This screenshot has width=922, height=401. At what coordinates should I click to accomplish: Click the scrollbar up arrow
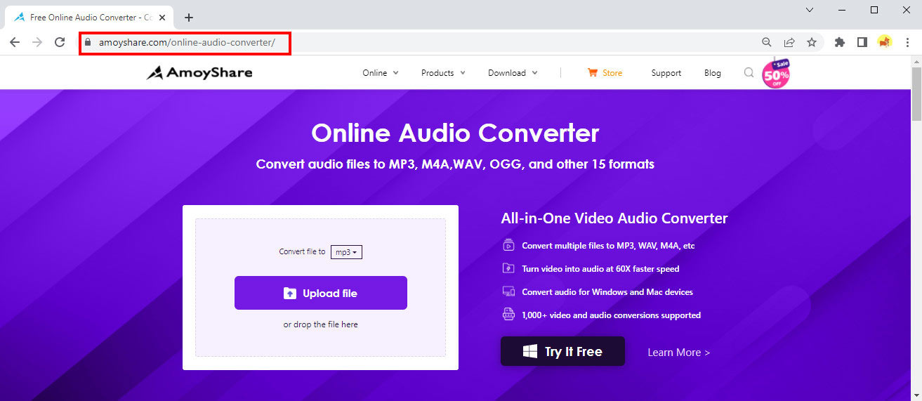(916, 61)
